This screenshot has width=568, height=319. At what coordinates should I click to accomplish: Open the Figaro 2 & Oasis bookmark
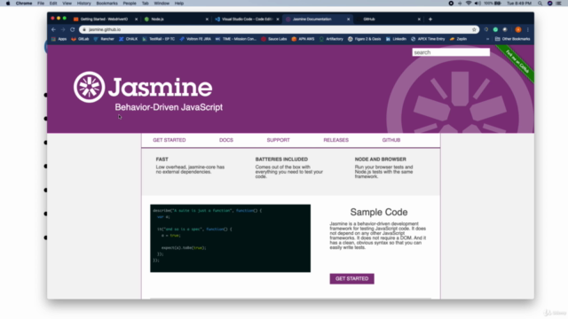click(x=365, y=39)
